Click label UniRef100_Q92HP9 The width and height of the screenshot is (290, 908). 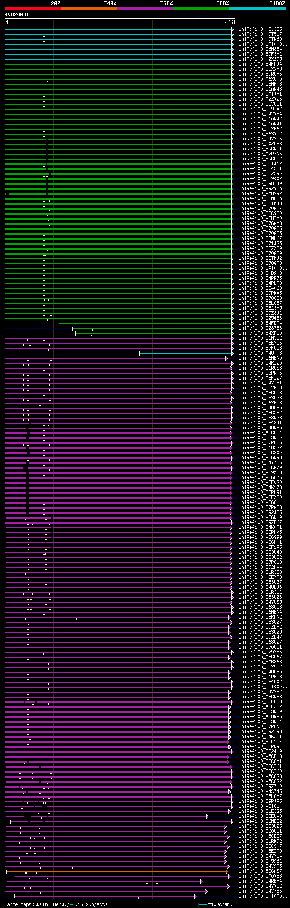[x=260, y=388]
